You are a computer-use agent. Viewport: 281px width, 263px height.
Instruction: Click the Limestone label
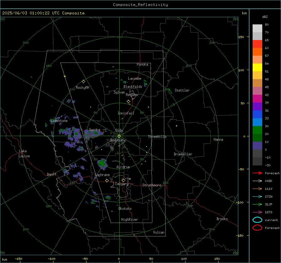[59, 121]
